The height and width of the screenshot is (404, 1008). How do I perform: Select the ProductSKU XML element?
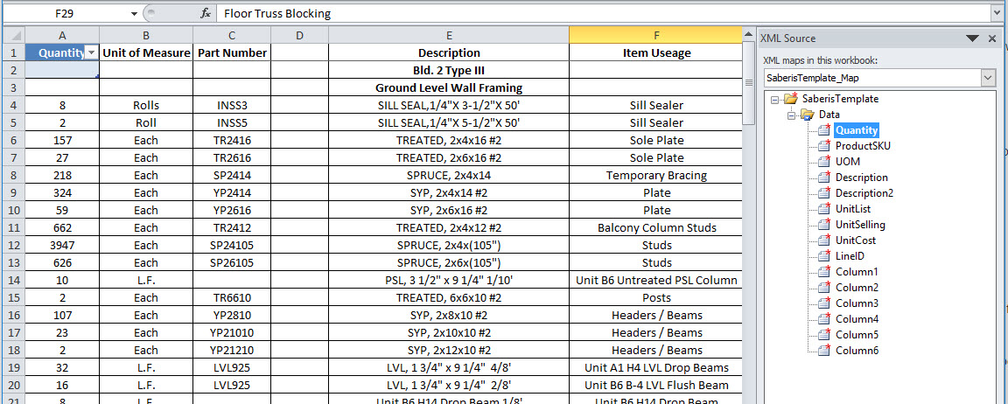[862, 146]
